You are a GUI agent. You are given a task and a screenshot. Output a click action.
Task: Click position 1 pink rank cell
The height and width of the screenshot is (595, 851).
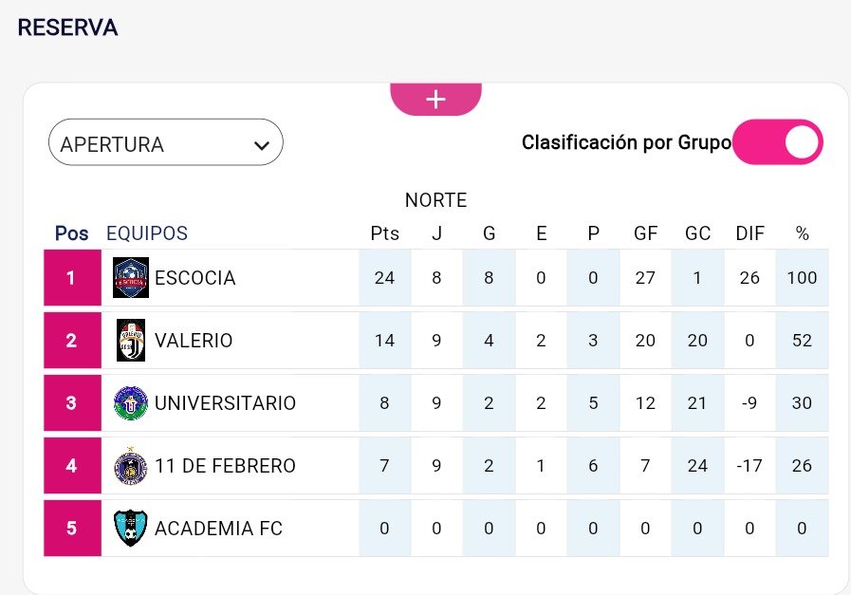[72, 278]
